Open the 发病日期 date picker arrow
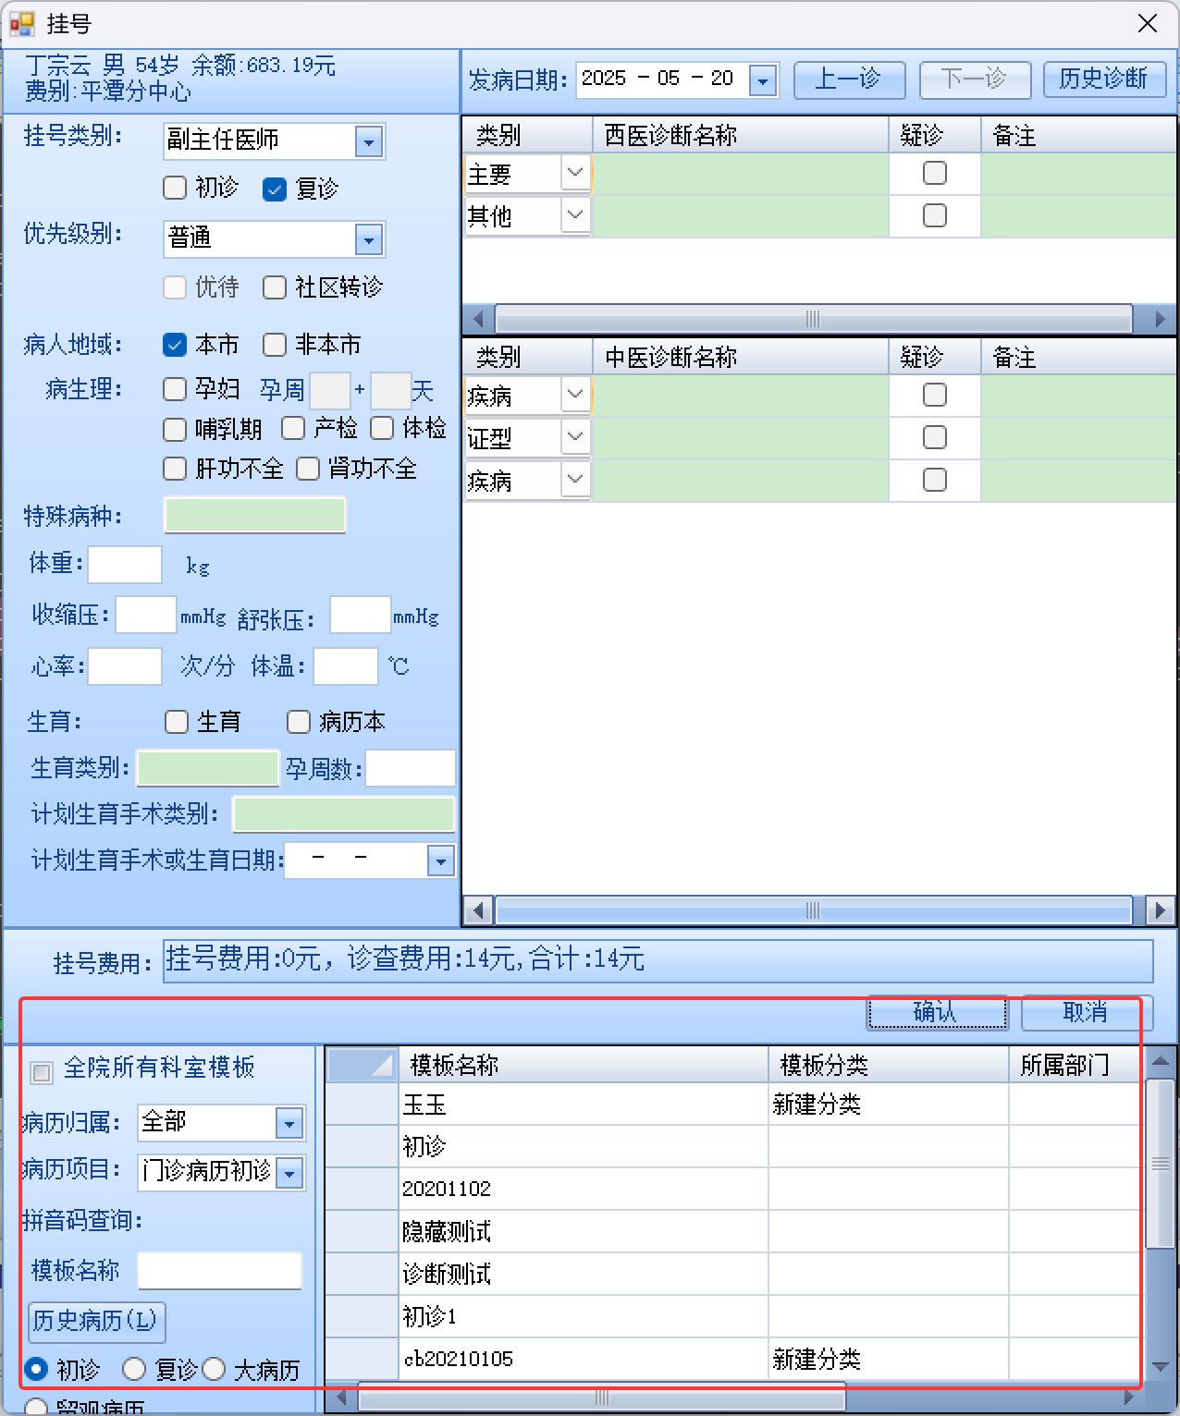The width and height of the screenshot is (1180, 1416). 763,80
